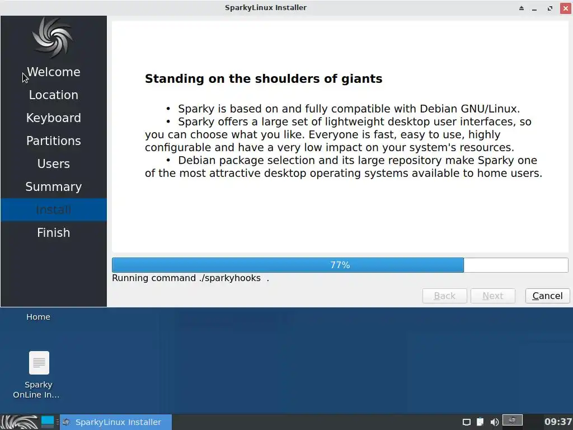The image size is (573, 430).
Task: Click the show desktop icon in taskbar
Action: click(48, 422)
